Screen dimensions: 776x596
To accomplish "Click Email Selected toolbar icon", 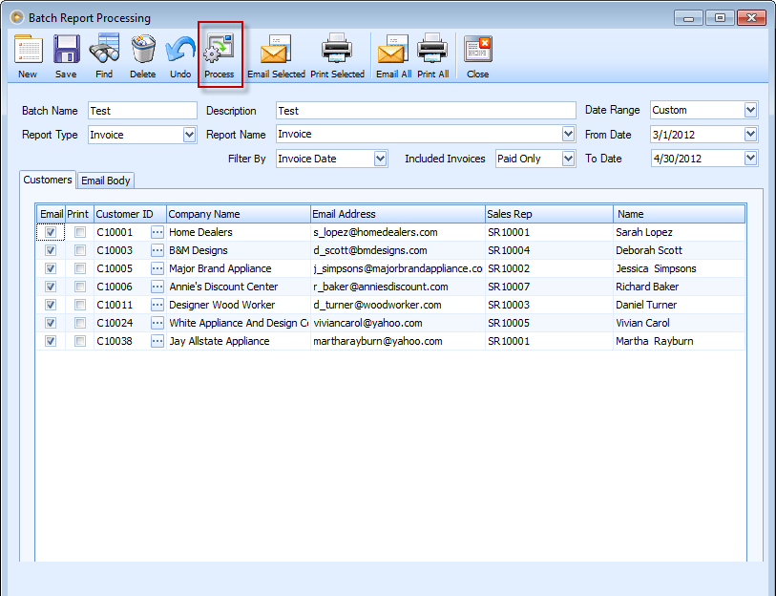I will tap(276, 55).
